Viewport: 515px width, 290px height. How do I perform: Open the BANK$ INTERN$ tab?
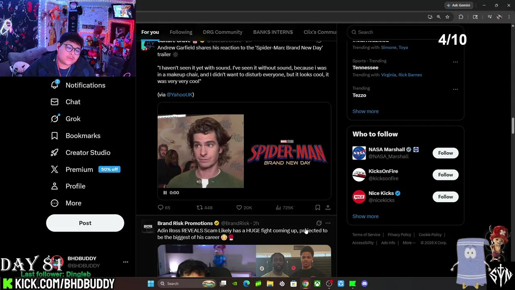[273, 32]
